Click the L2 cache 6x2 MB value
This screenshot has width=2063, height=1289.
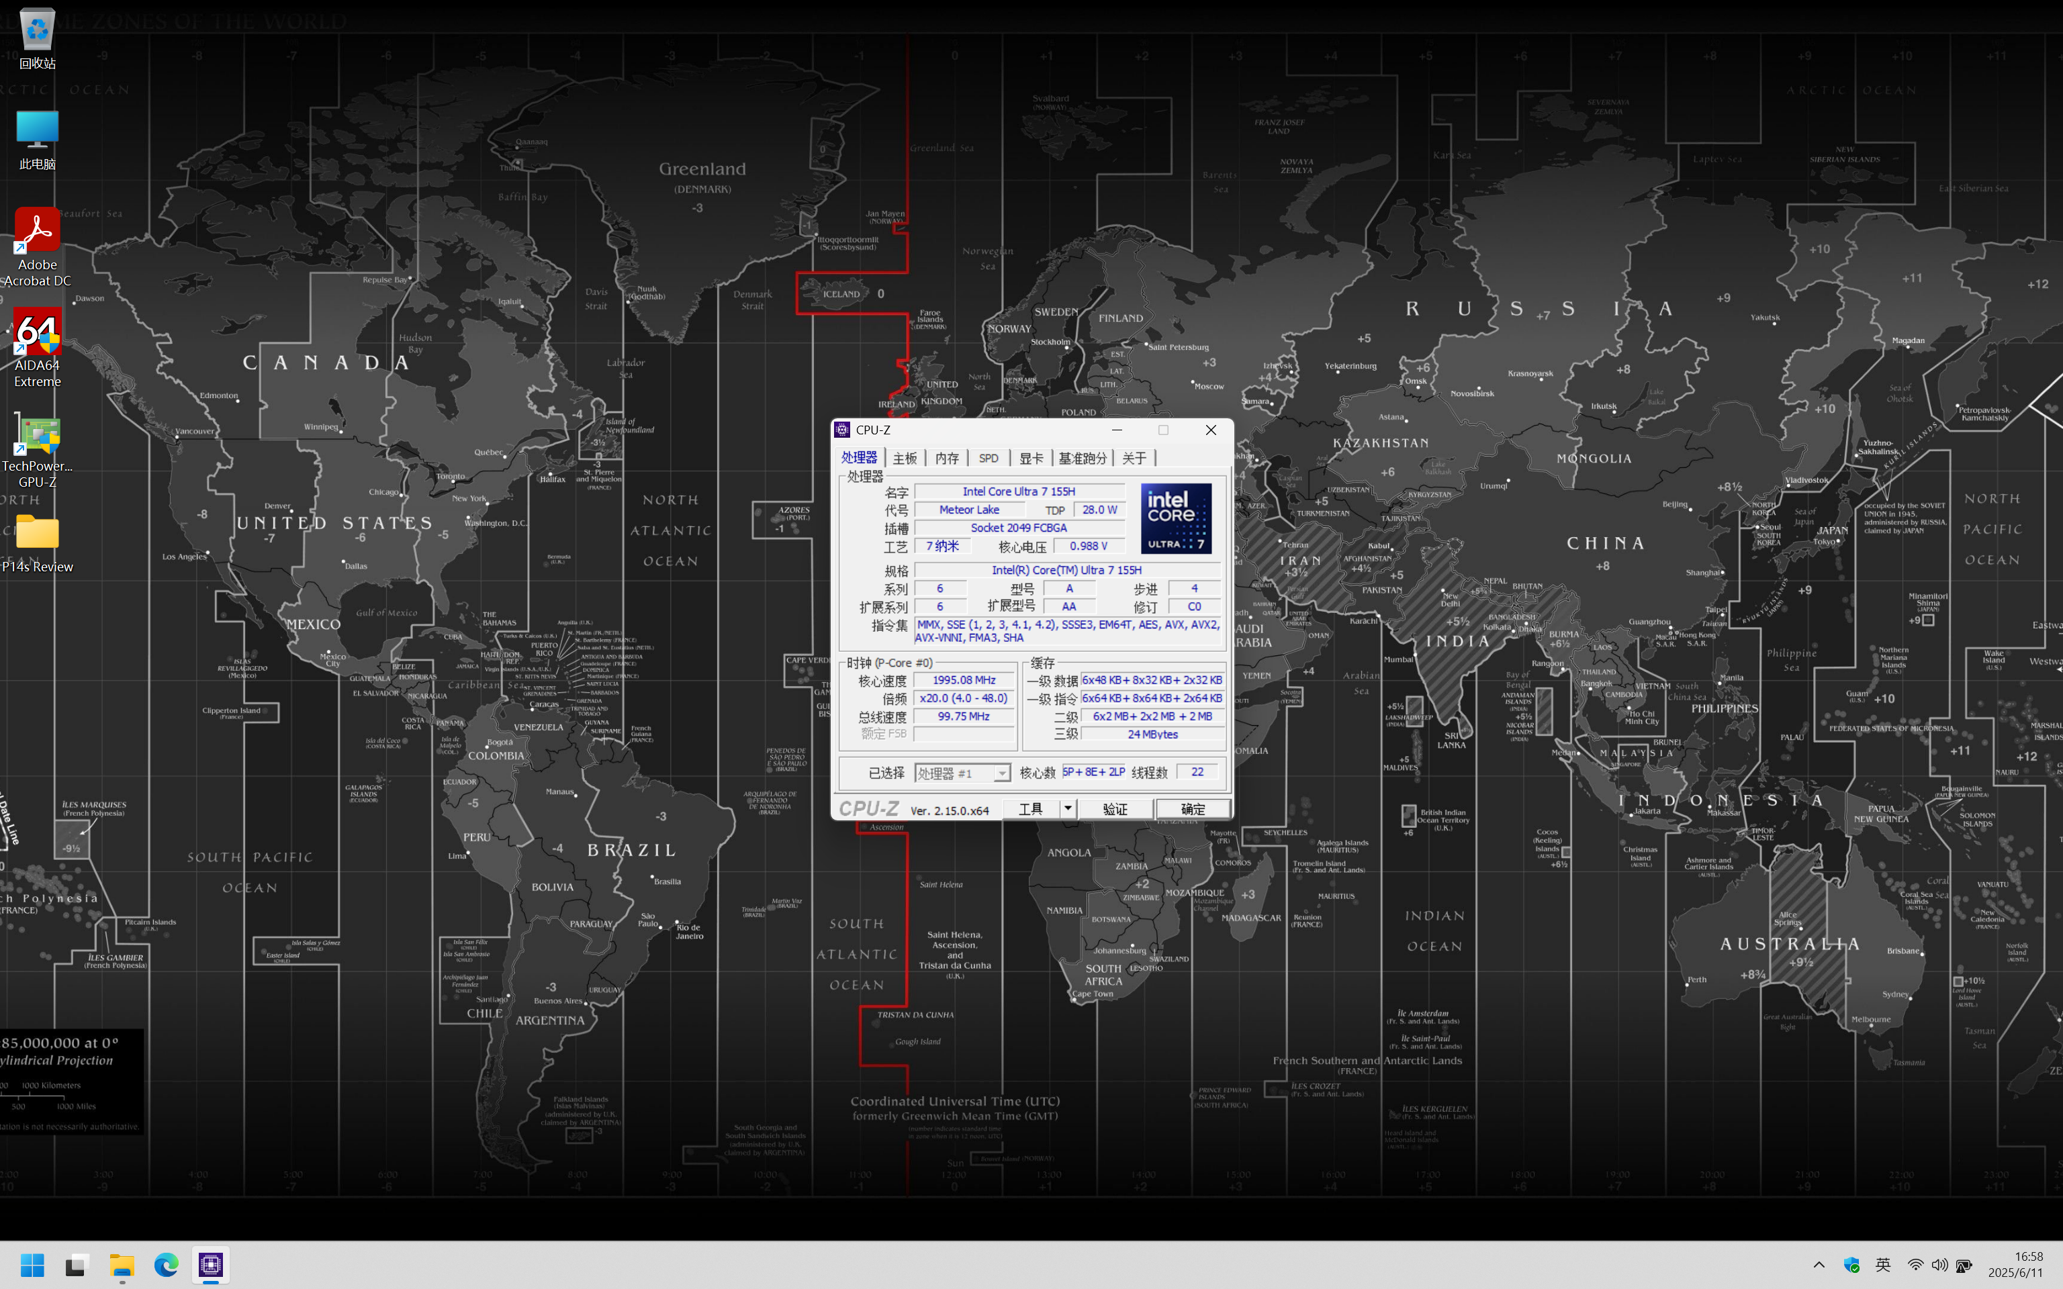click(1152, 716)
